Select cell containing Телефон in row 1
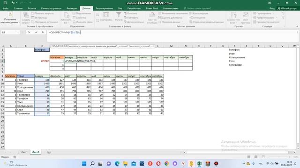Image resolution: width=300 pixels, height=168 pixels. click(42, 50)
